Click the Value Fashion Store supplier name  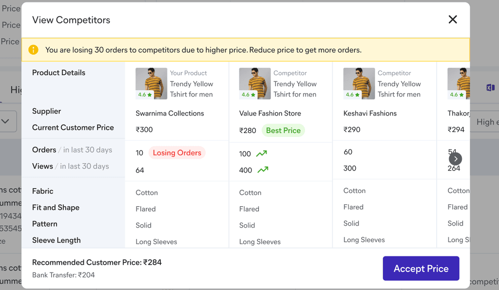270,114
